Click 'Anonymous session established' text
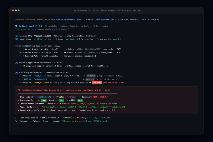Image resolution: width=213 pixels, height=142 pixels. click(x=80, y=56)
